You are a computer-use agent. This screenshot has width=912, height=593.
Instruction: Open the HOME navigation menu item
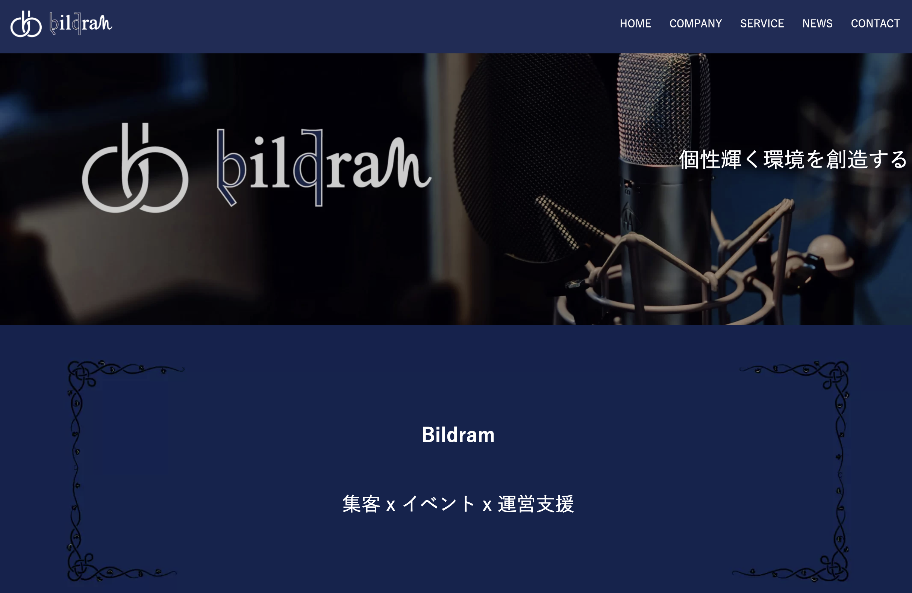click(635, 24)
